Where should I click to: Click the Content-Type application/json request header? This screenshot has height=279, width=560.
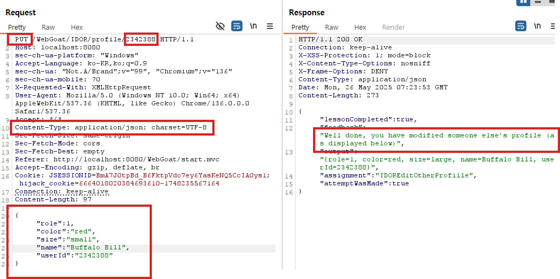click(111, 127)
